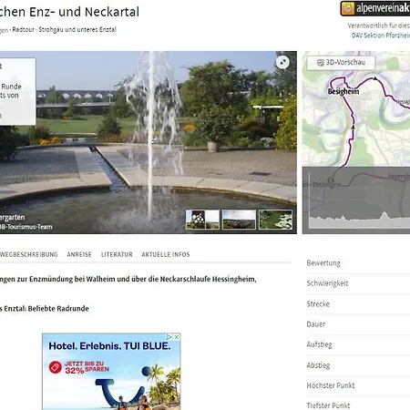Click the Schwierigkeit row label
The width and height of the screenshot is (410, 410).
[x=327, y=283]
